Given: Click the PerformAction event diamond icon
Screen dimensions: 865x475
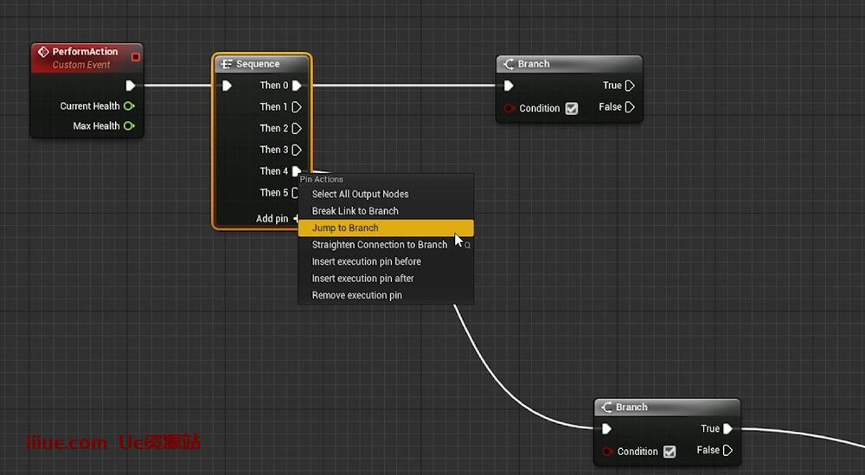Looking at the screenshot, I should [x=43, y=52].
